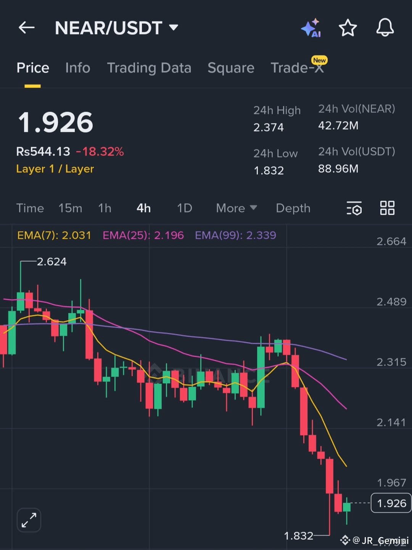The height and width of the screenshot is (550, 412).
Task: Tap the New badge above Trade-X
Action: pos(319,60)
